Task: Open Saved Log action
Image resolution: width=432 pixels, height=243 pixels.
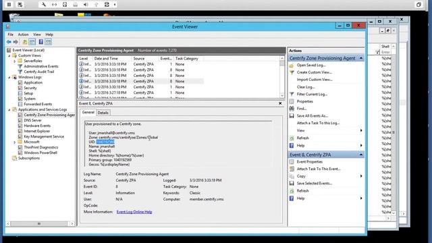Action: point(311,65)
